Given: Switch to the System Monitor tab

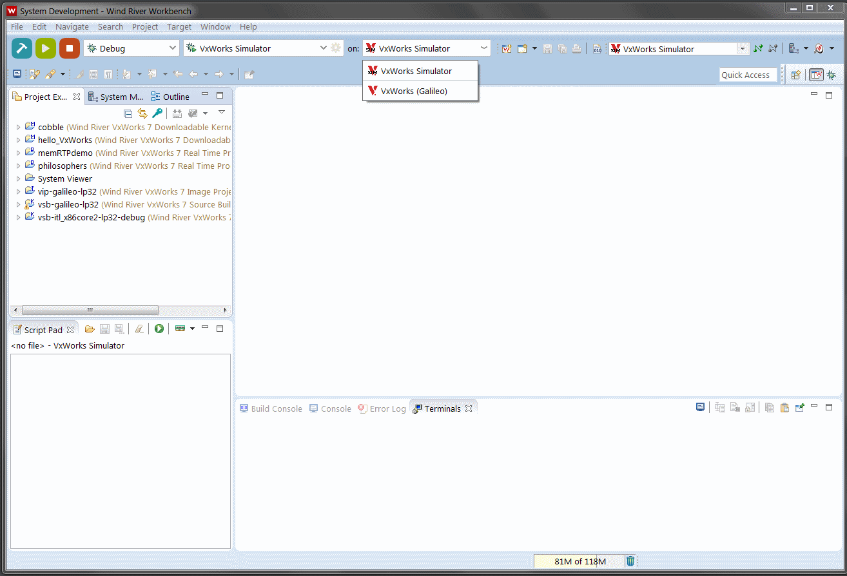Looking at the screenshot, I should (116, 97).
